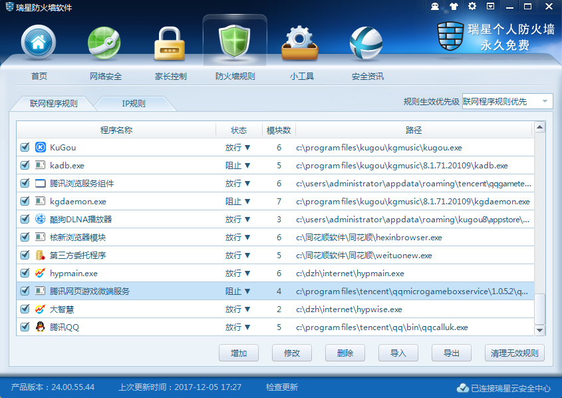Sort by 路径 column header
The width and height of the screenshot is (562, 398).
point(414,130)
